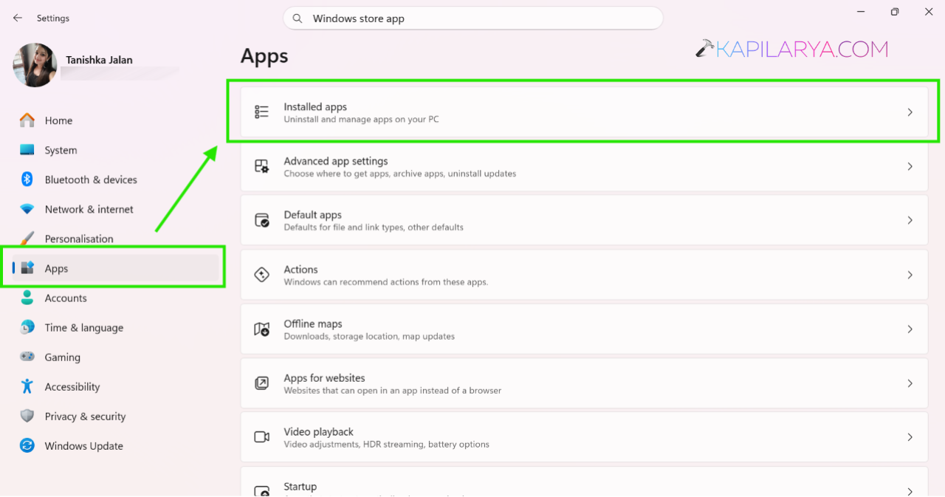Click the Advanced app settings icon

click(262, 166)
